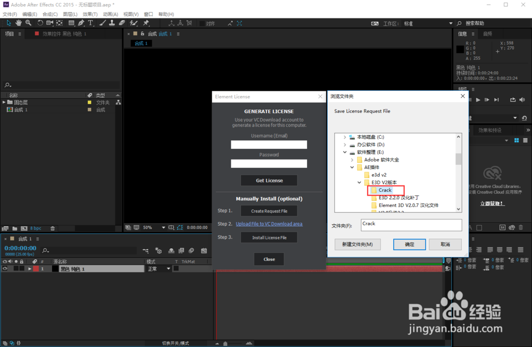Open the 效果(T) menu

[x=90, y=14]
